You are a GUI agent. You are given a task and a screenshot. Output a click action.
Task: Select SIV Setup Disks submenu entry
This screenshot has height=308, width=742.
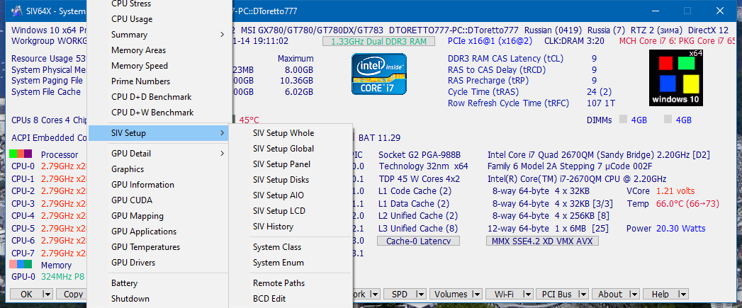click(291, 180)
